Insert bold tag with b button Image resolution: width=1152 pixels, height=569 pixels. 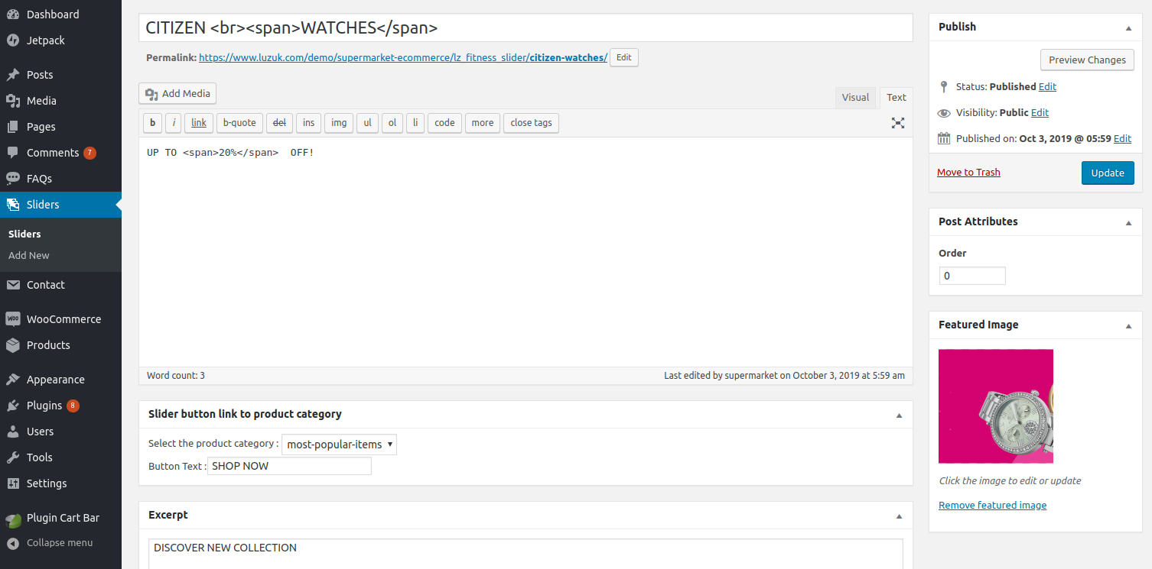152,123
